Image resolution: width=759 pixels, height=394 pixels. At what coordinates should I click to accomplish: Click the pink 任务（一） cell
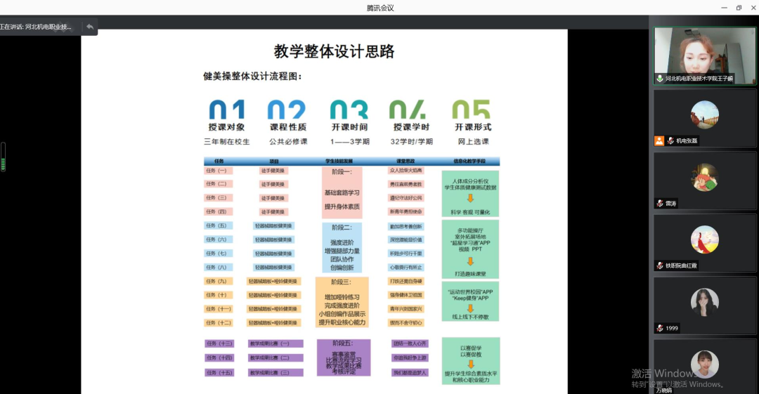click(x=219, y=171)
